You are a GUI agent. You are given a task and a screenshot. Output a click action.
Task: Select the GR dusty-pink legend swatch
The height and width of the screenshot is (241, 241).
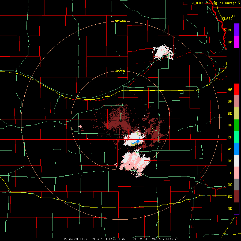click(236, 101)
